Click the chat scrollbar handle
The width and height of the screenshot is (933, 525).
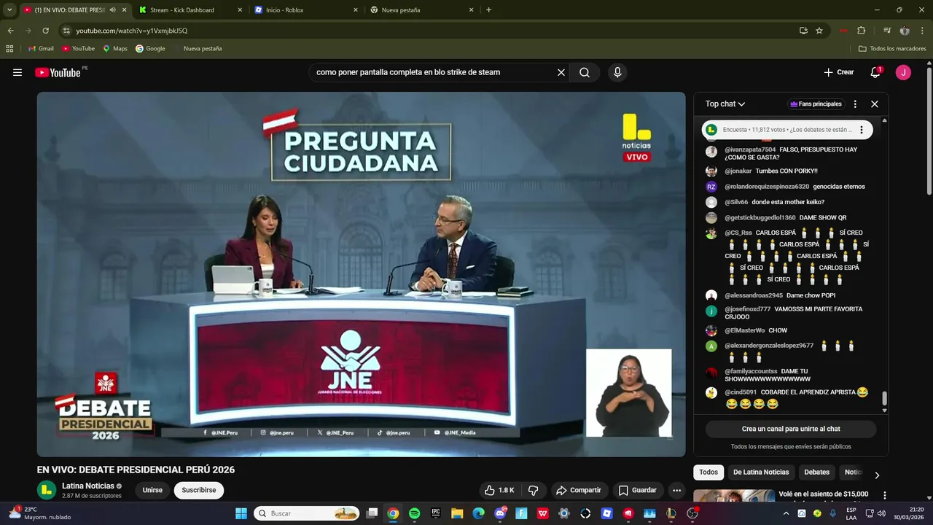pyautogui.click(x=885, y=398)
